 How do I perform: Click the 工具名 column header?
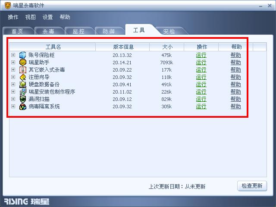53,47
